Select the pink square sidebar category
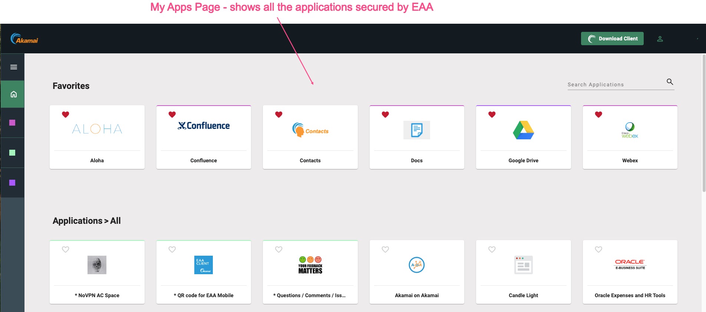Image resolution: width=706 pixels, height=312 pixels. coord(12,123)
